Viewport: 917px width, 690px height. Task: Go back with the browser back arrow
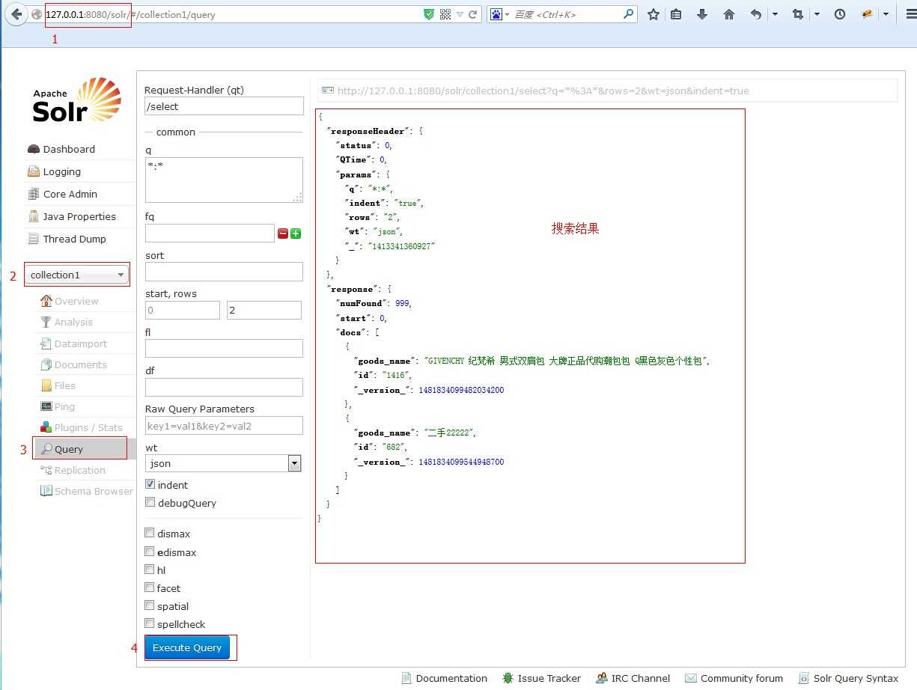[x=15, y=13]
